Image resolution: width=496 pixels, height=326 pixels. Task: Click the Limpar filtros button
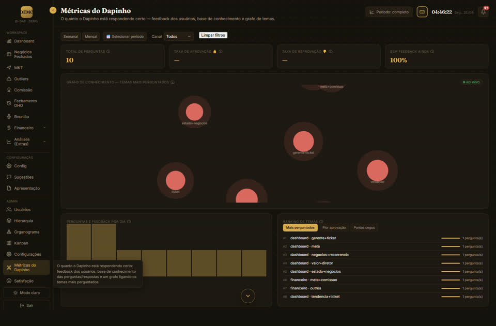(x=213, y=35)
